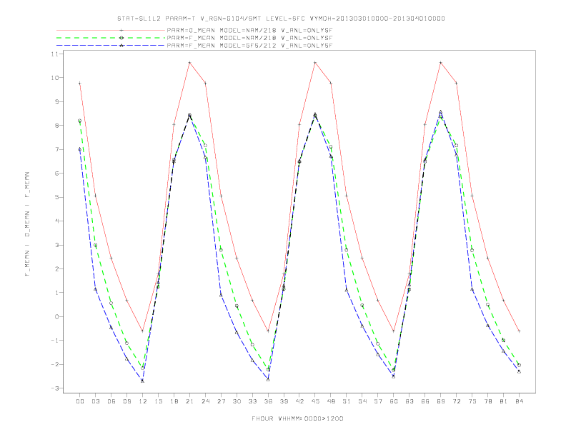Viewport: 566px width, 437px height.
Task: Click y-axis tick label -3
Action: [54, 388]
